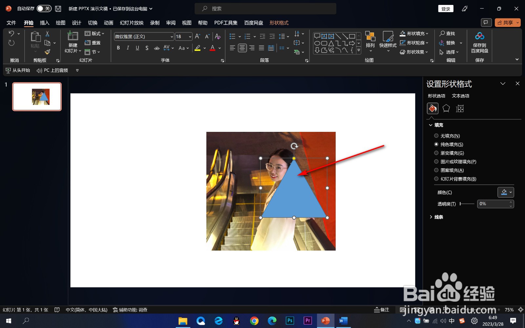
Task: Toggle the Notes (备注) pane
Action: (382, 310)
